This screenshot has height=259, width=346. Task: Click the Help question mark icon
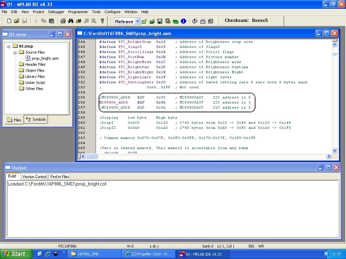[102, 21]
